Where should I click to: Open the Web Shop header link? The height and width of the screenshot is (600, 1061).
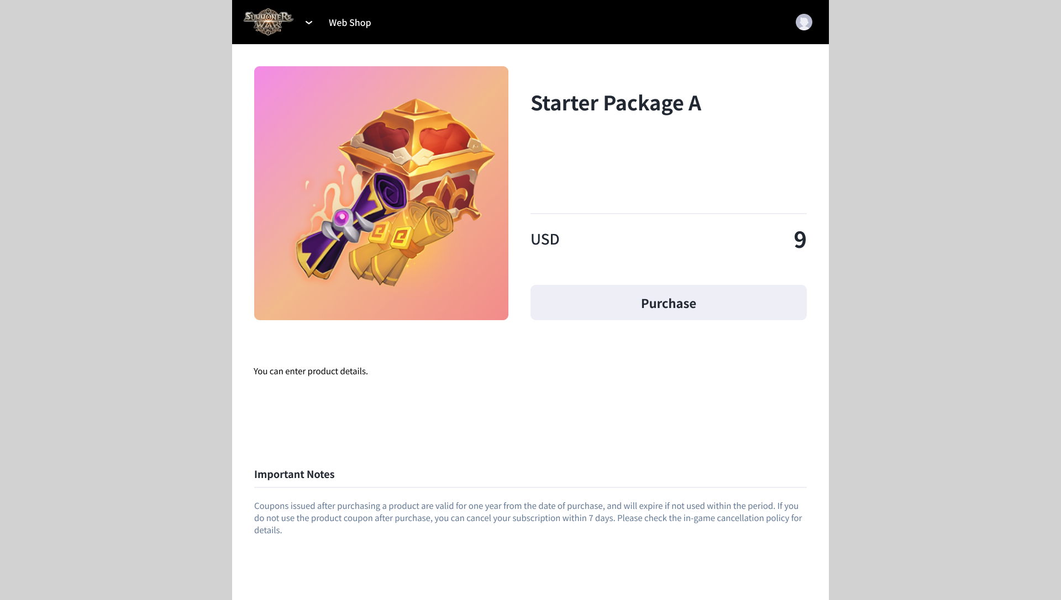(350, 23)
